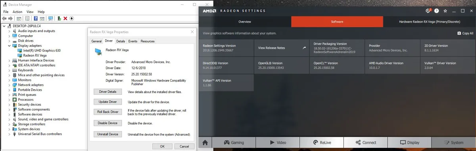The image size is (476, 151).
Task: Collapse the DESKTOP-26PULC4 root node
Action: (x=4, y=26)
